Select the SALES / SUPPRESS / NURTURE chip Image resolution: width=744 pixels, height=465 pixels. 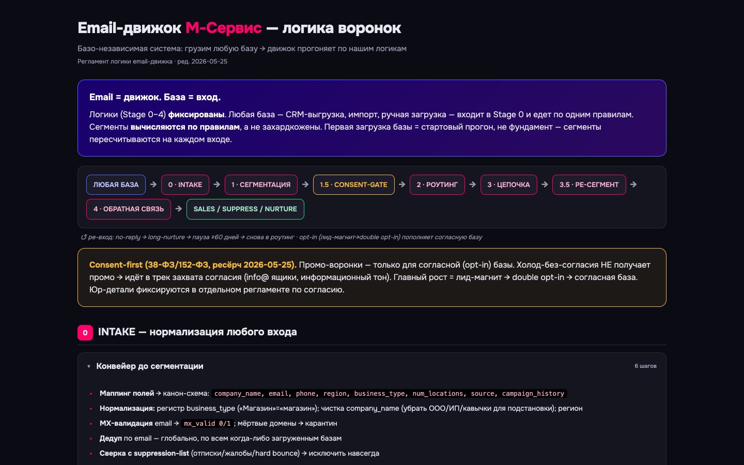245,209
